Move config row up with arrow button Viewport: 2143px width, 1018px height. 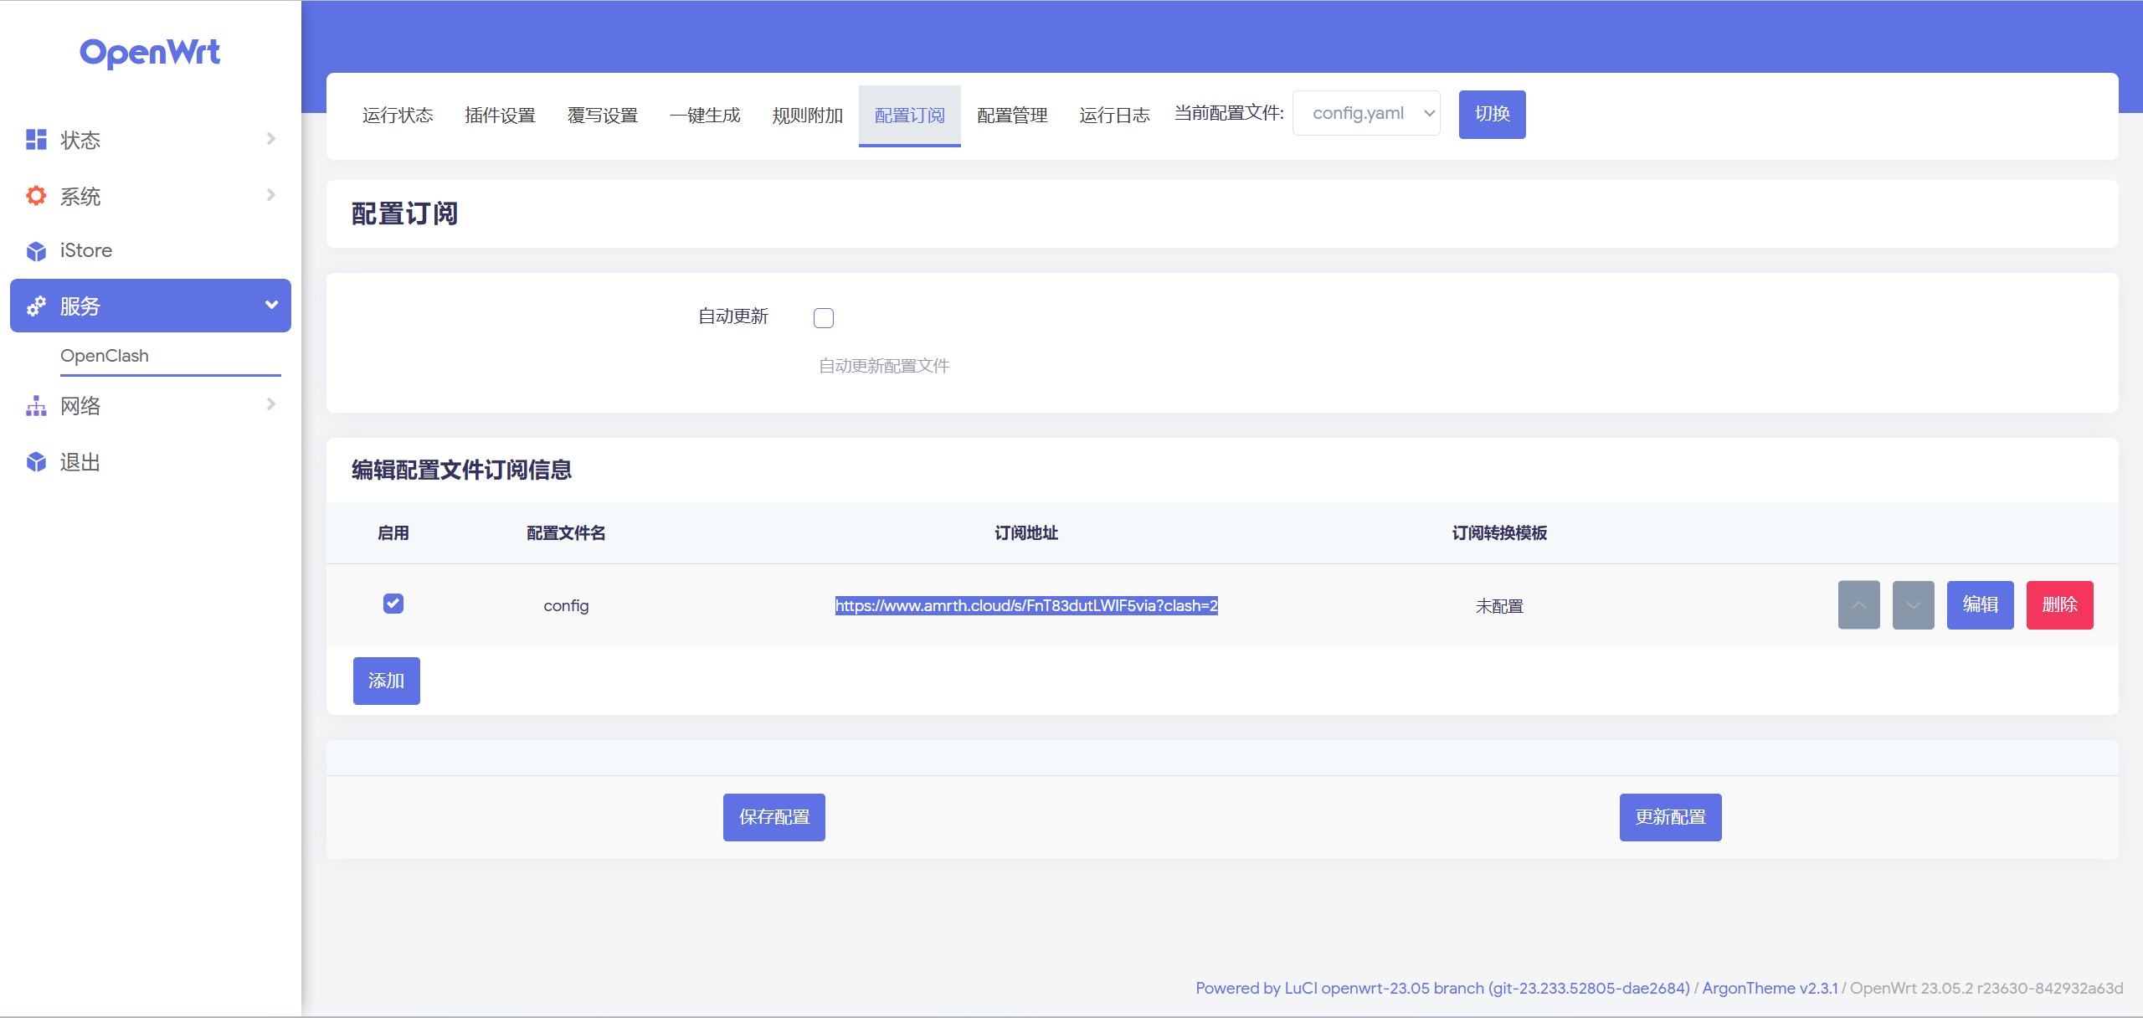(x=1858, y=604)
